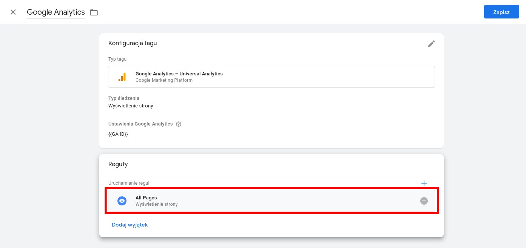This screenshot has height=248, width=526.
Task: Click the Google Analytics bar chart logo
Action: [122, 77]
